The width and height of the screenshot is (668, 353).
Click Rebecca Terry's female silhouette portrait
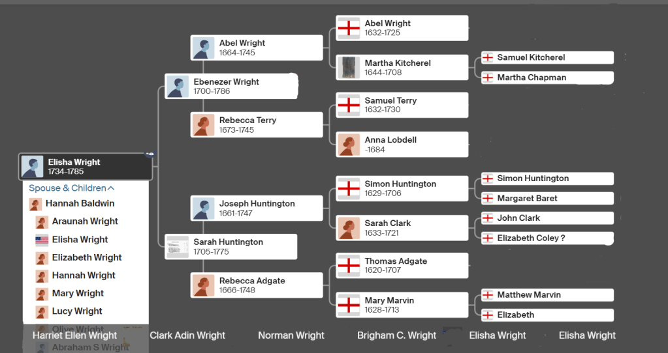(203, 125)
